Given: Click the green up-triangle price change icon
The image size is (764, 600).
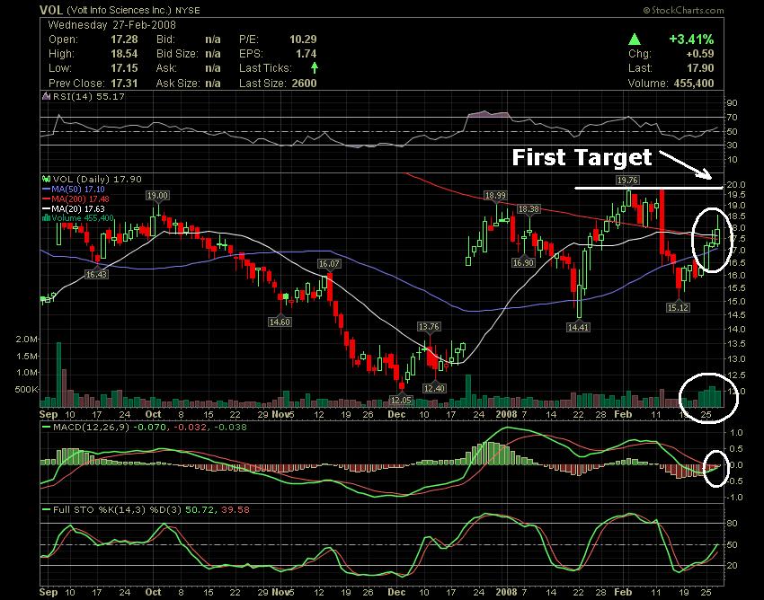Looking at the screenshot, I should click(634, 40).
